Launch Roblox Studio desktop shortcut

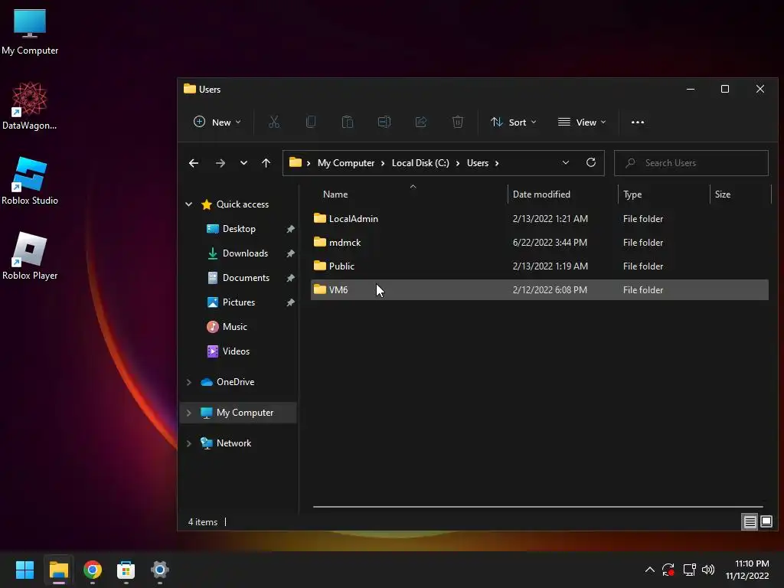coord(30,181)
